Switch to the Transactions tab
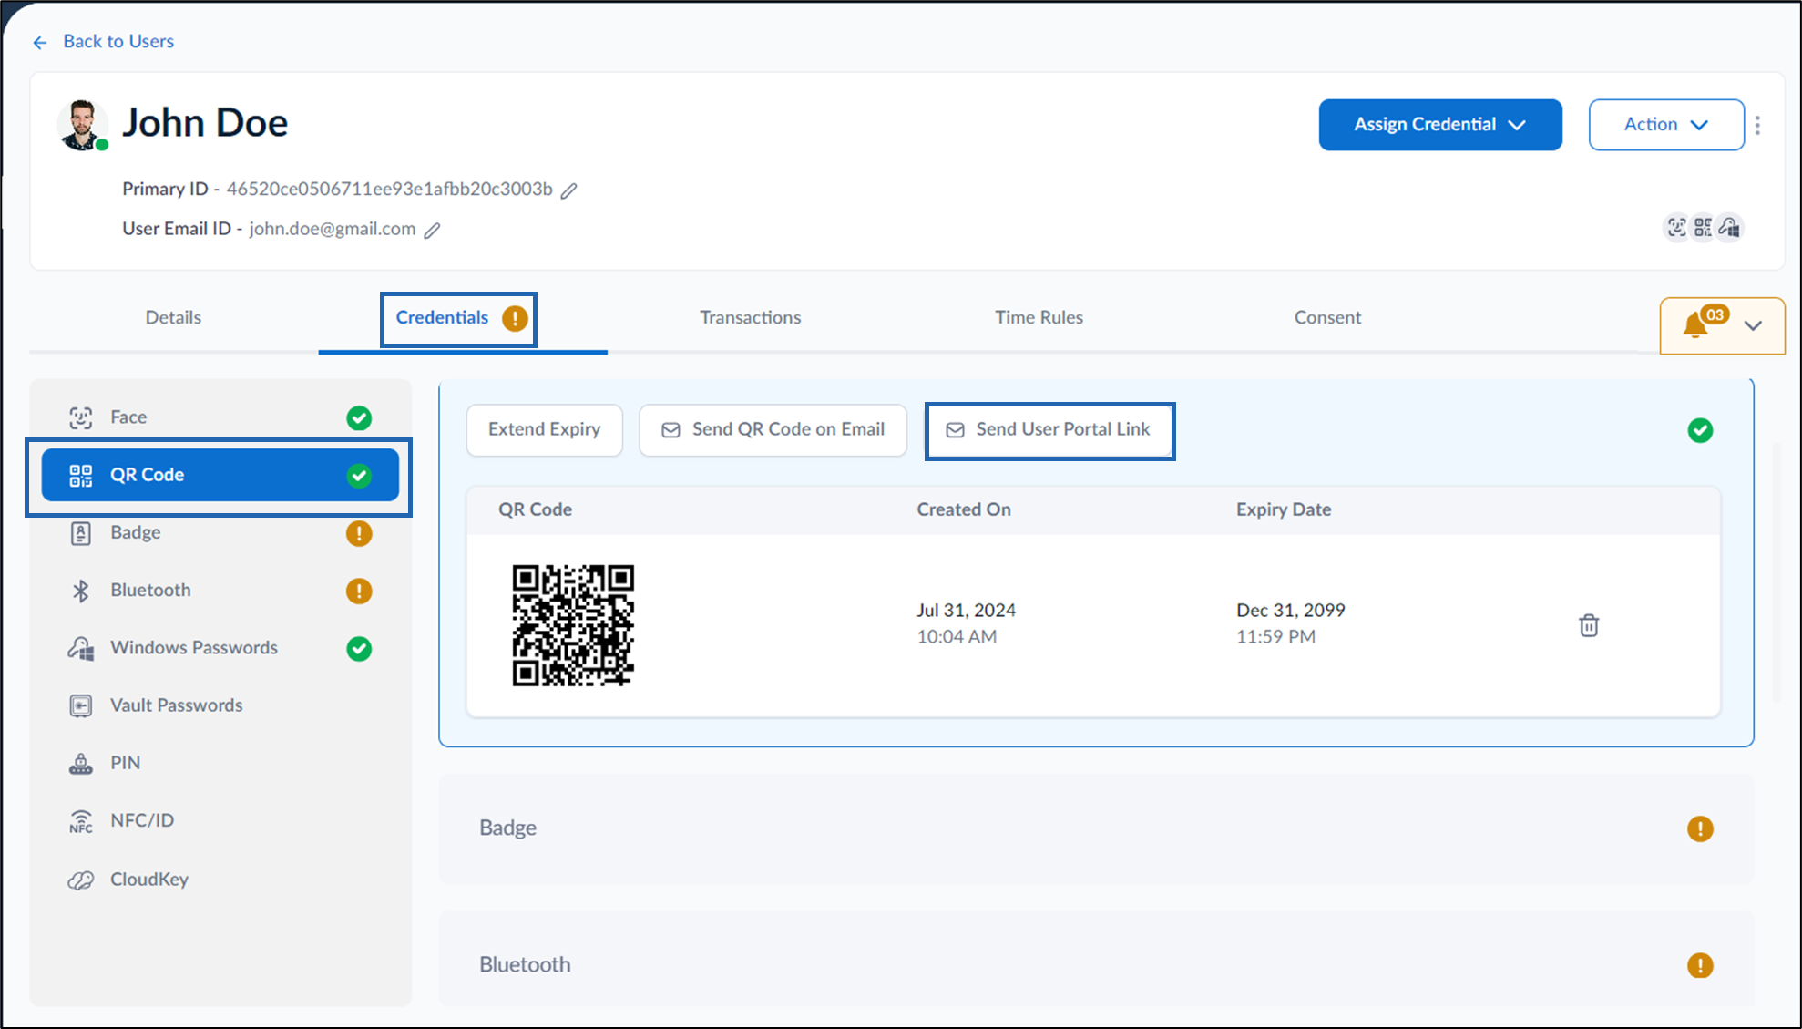 coord(751,317)
